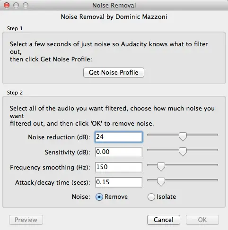Screen dimensions: 228x230
Task: Click the zoom button in the title bar
Action: click(26, 5)
